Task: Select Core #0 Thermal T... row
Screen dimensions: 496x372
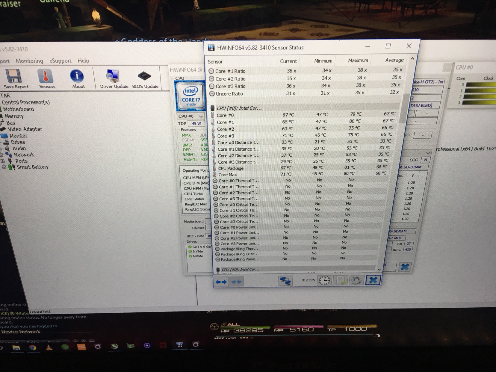Action: tap(300, 181)
